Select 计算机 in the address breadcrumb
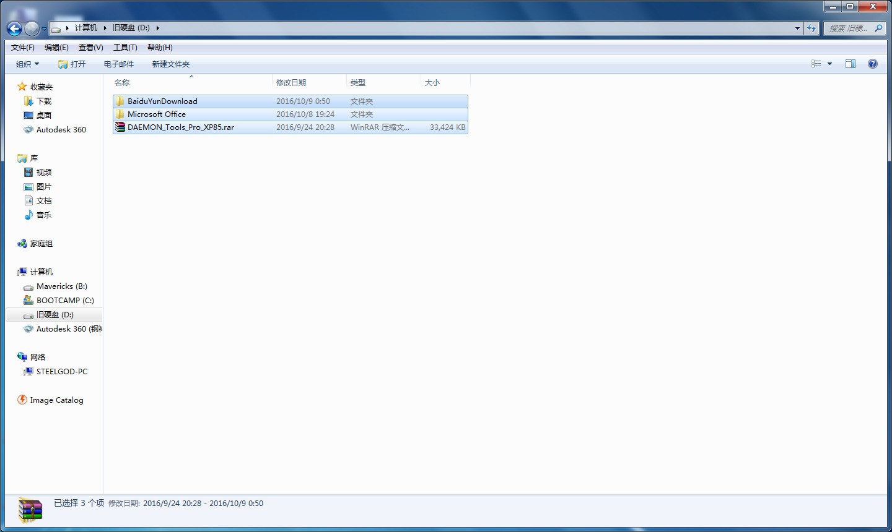Image resolution: width=892 pixels, height=532 pixels. [86, 28]
